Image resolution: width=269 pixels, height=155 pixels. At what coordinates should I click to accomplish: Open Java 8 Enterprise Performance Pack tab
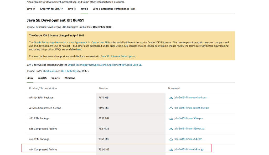coord(114,9)
